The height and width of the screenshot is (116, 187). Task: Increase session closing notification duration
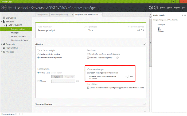pos(128,76)
